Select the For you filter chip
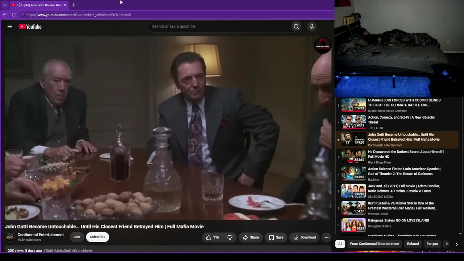The height and width of the screenshot is (261, 464). tap(432, 244)
